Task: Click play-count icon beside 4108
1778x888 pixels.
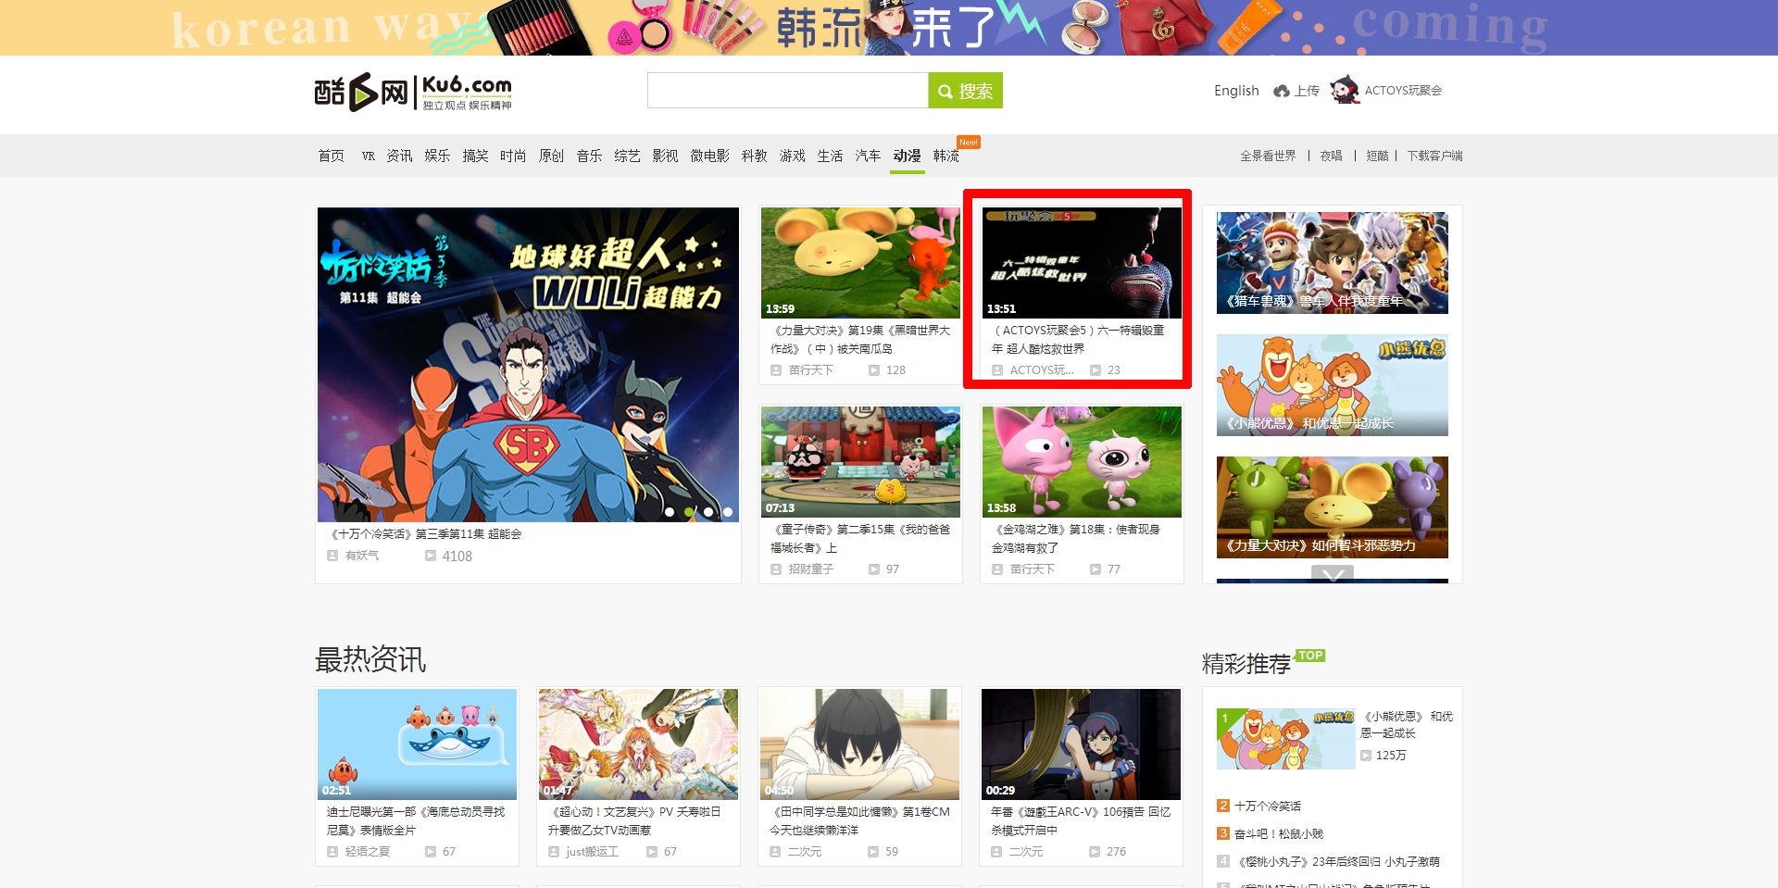Action: point(430,556)
